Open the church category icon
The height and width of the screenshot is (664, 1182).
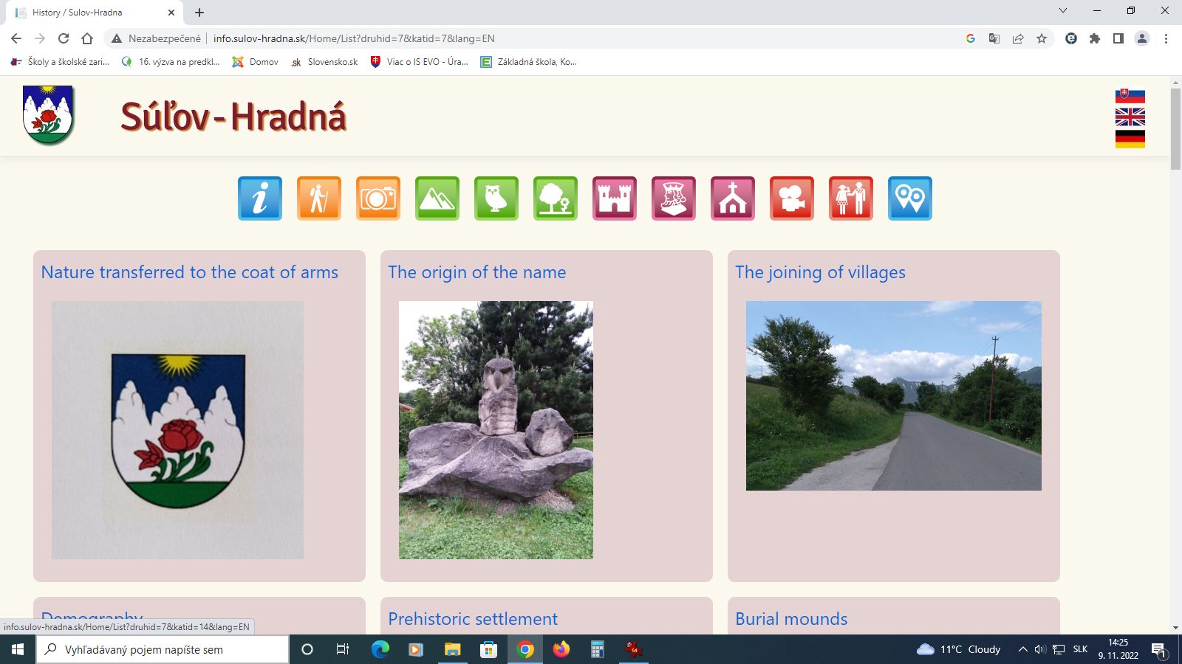tap(733, 198)
